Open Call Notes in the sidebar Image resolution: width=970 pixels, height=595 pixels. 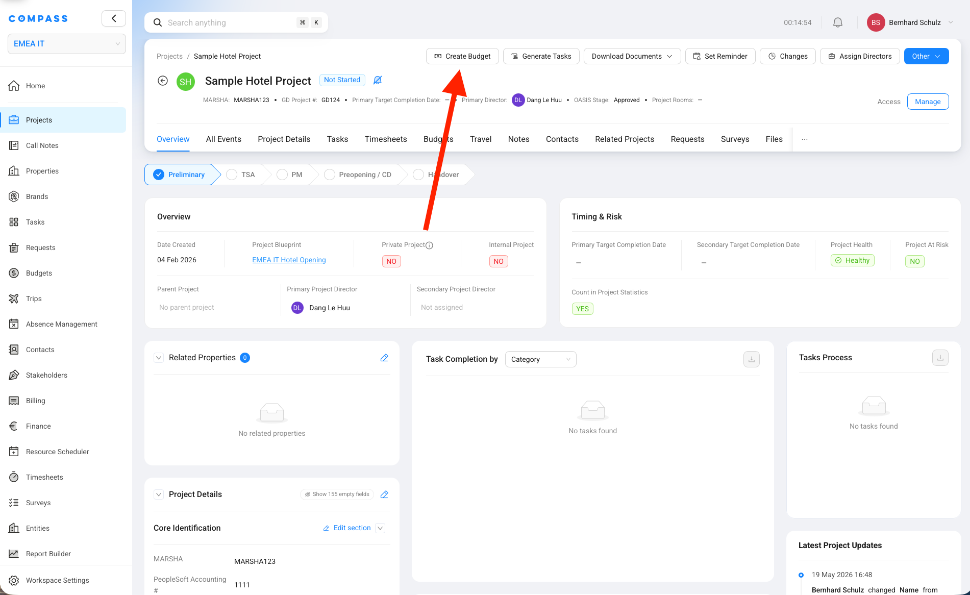click(42, 145)
